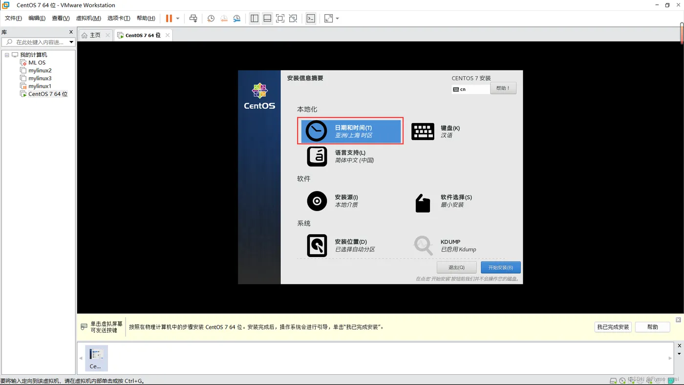Collapse the 我的计算机 tree node
The image size is (684, 385).
click(x=7, y=55)
